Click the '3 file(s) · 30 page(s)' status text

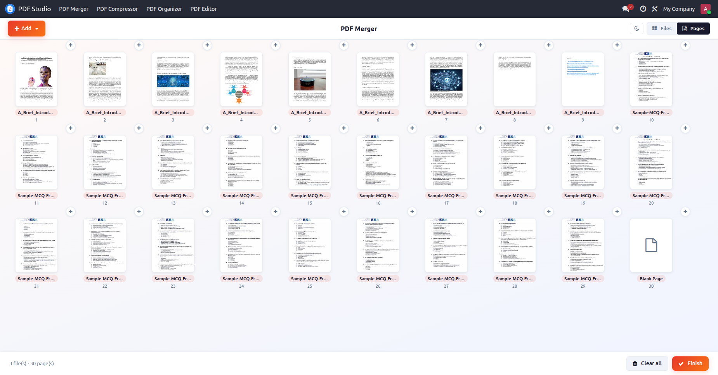click(x=32, y=364)
